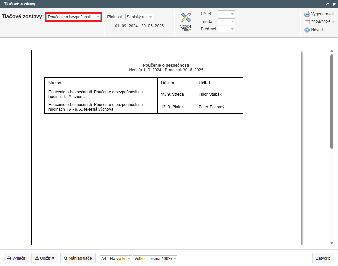
Task: Click the expand window icon in title bar
Action: 327,4
